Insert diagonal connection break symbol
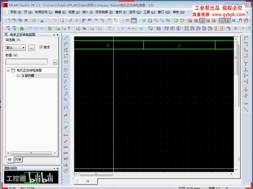 click(x=246, y=110)
